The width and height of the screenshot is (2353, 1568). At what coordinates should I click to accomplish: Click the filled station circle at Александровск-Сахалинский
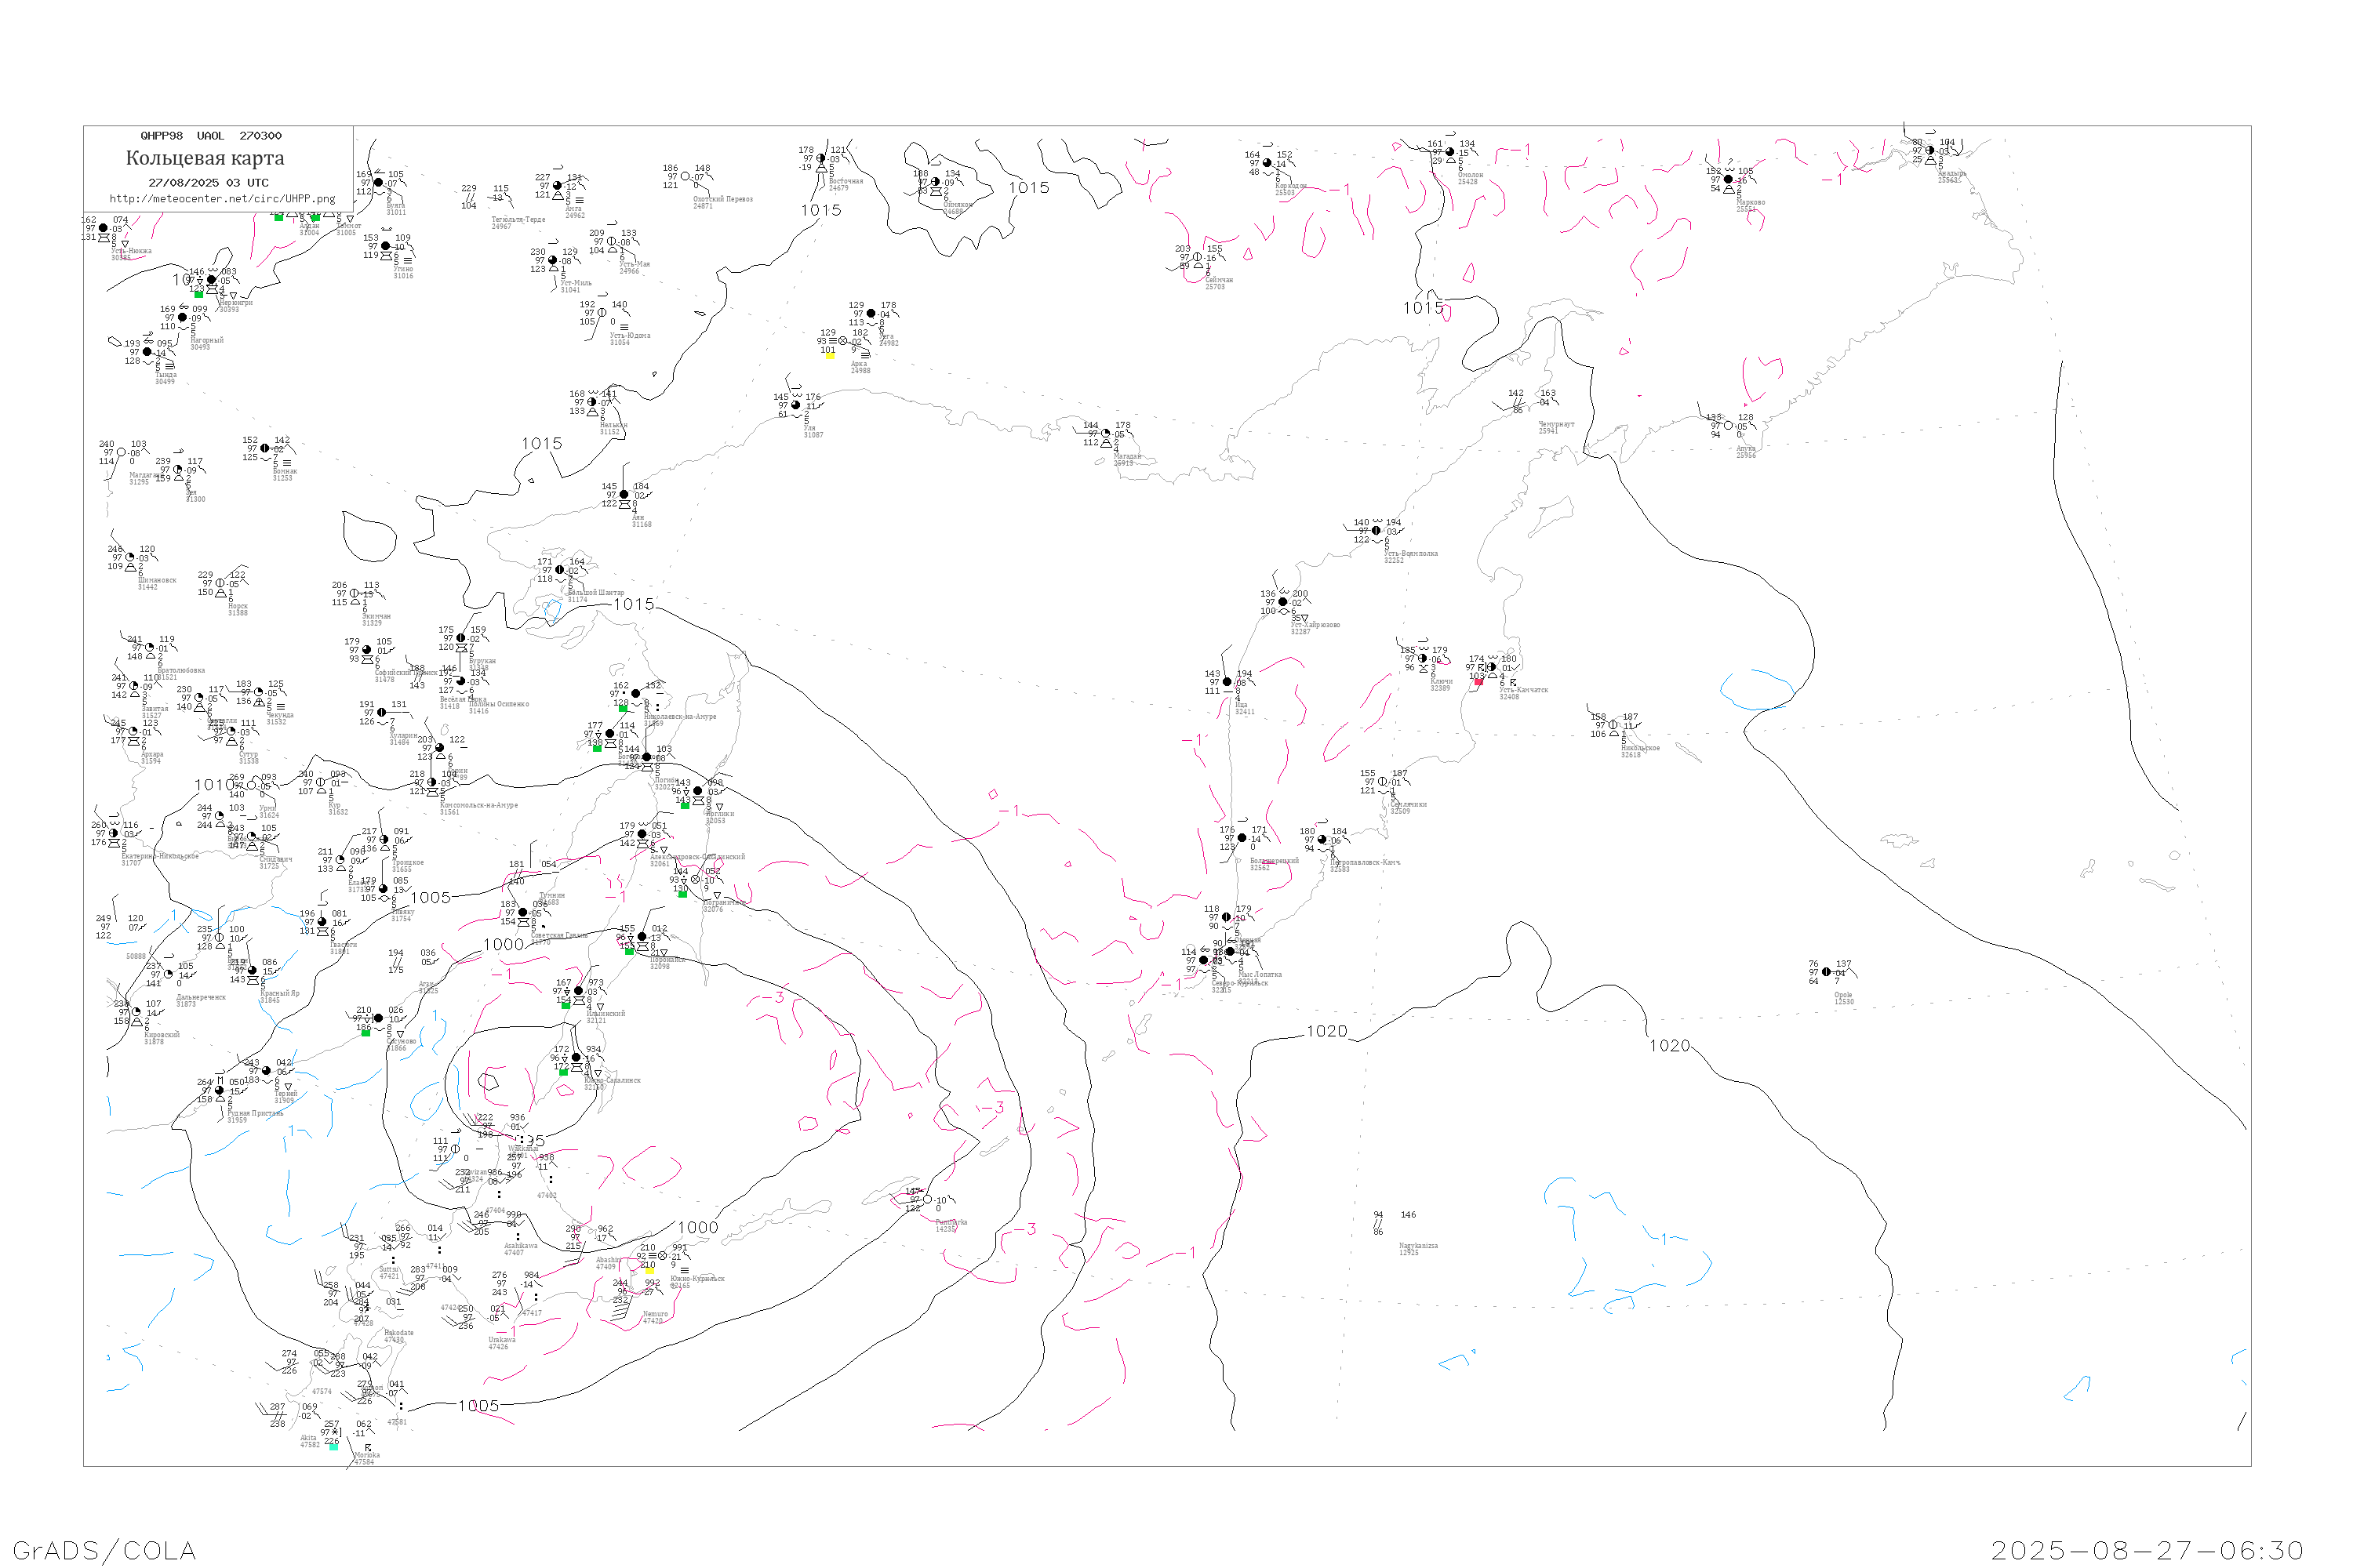tap(642, 834)
